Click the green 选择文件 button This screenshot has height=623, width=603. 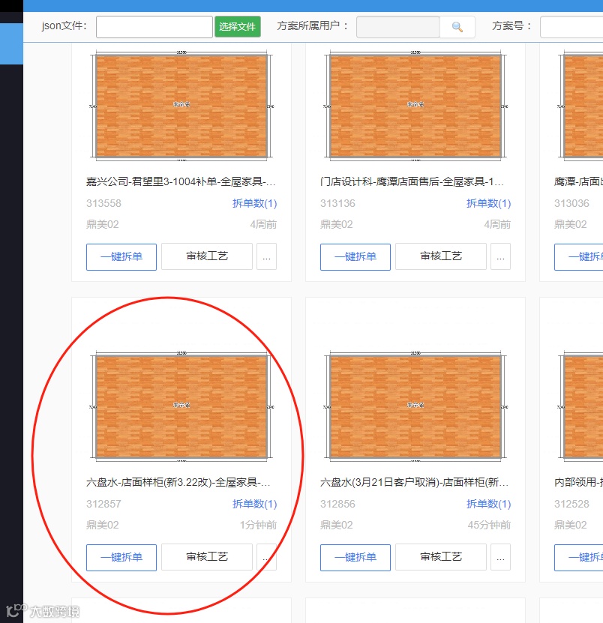[x=237, y=27]
